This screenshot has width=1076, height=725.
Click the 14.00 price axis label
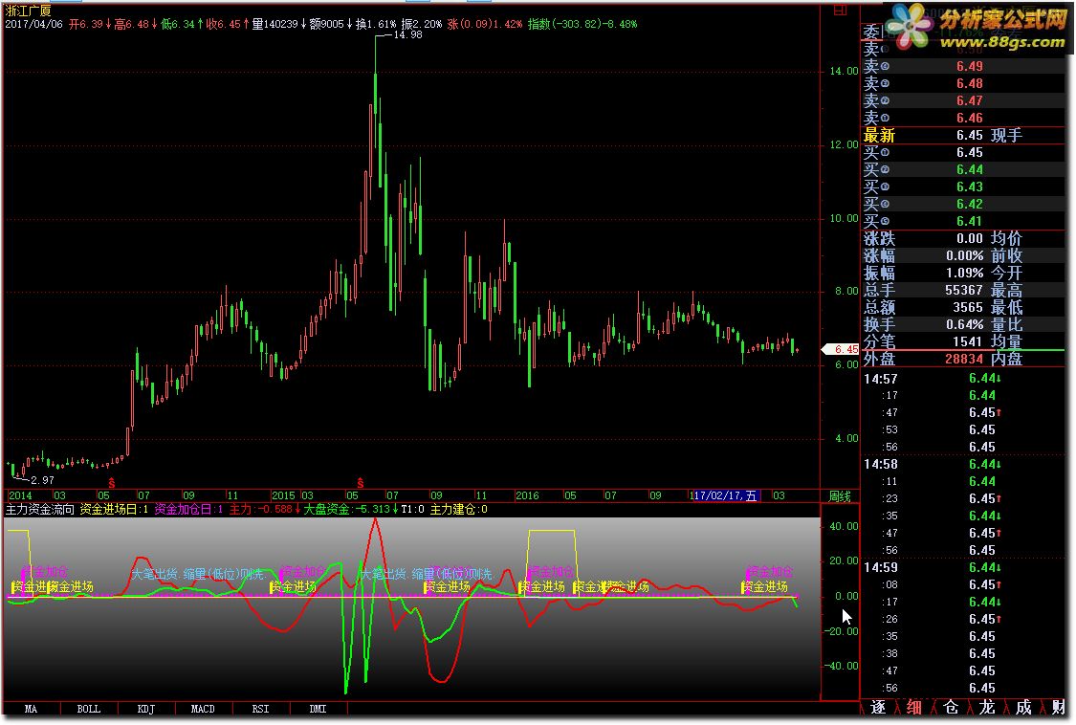[844, 71]
